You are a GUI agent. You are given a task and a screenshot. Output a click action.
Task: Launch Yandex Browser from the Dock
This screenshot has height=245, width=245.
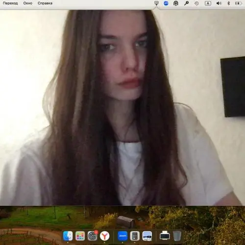pyautogui.click(x=104, y=236)
